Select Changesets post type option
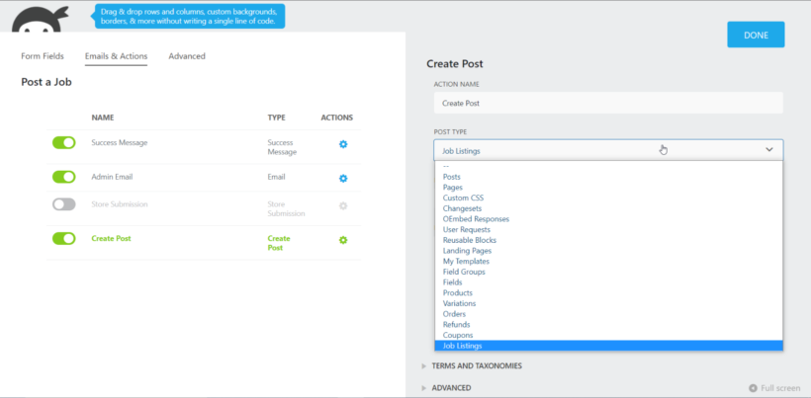Viewport: 811px width, 398px height. (609, 208)
